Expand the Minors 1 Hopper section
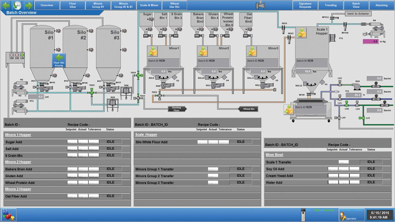Image resolution: width=395 pixels, height=222 pixels. coord(18,135)
